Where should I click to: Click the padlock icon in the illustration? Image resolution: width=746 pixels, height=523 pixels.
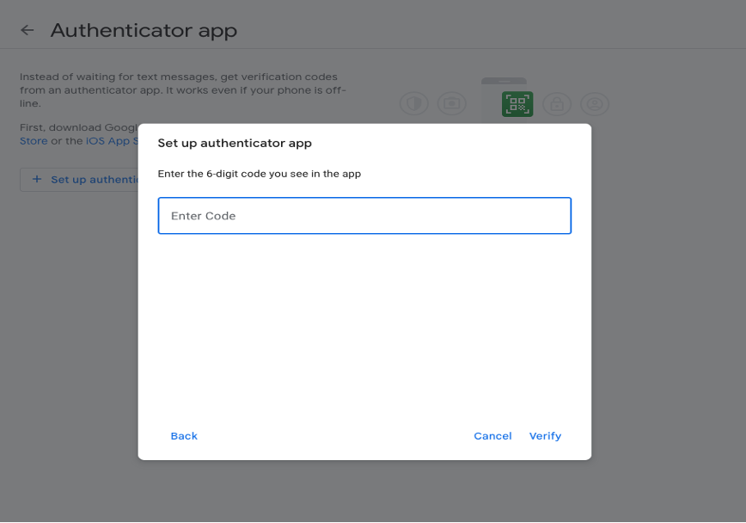(x=557, y=104)
